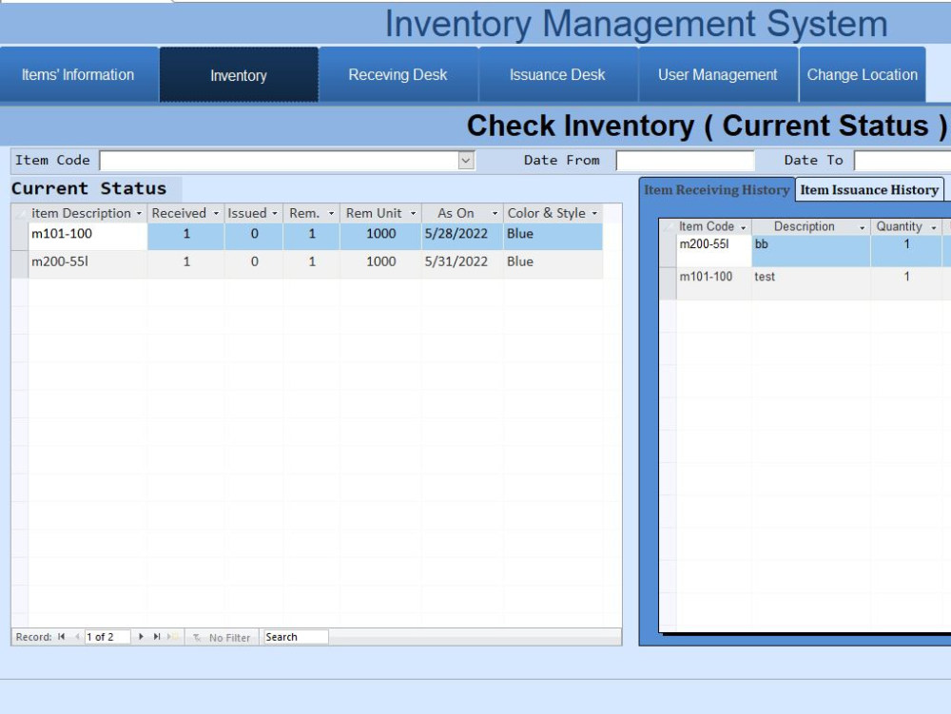Image resolution: width=951 pixels, height=714 pixels.
Task: Open history Description column filter arrow
Action: pyautogui.click(x=862, y=227)
